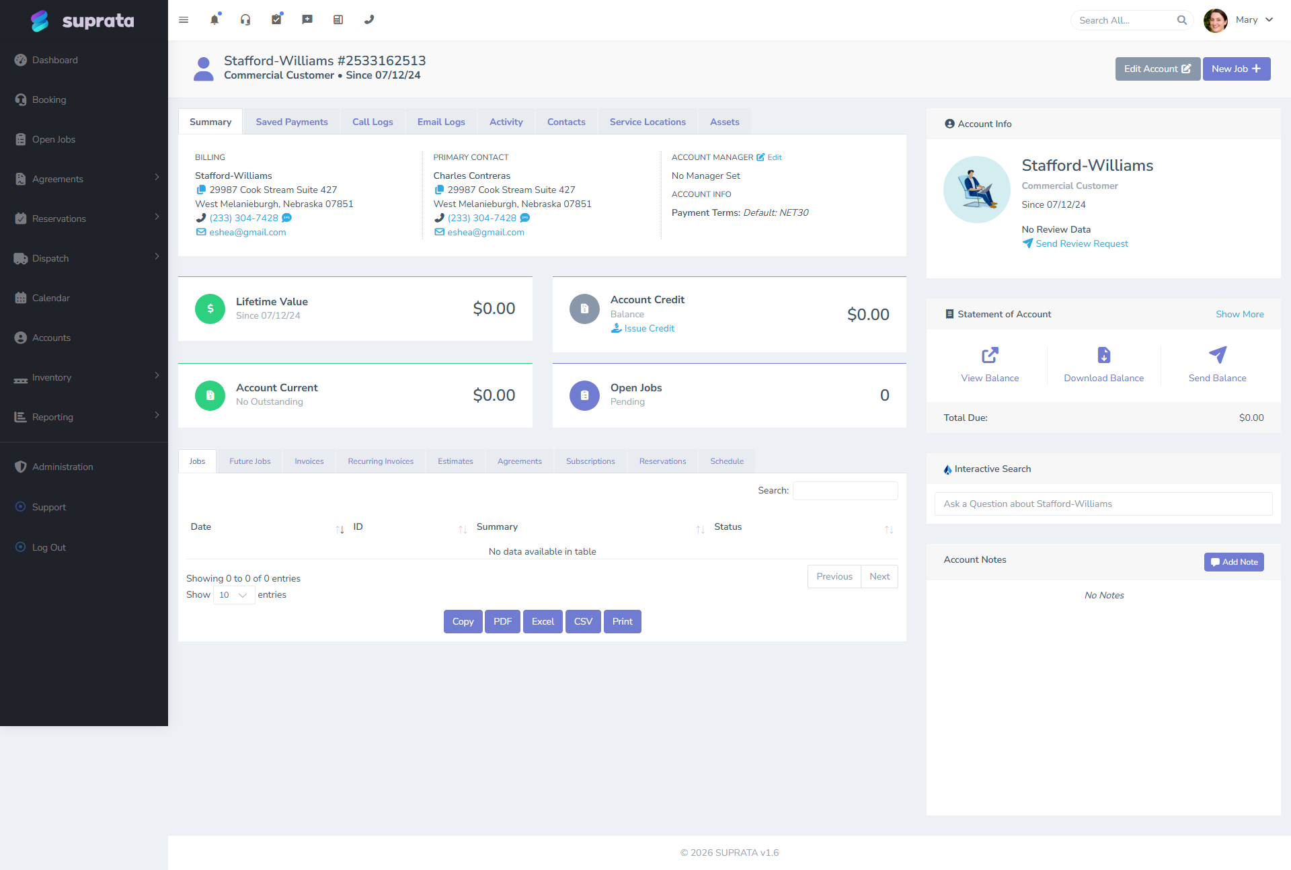Screen dimensions: 1291x870
Task: Copy the billing address icon
Action: (x=200, y=190)
